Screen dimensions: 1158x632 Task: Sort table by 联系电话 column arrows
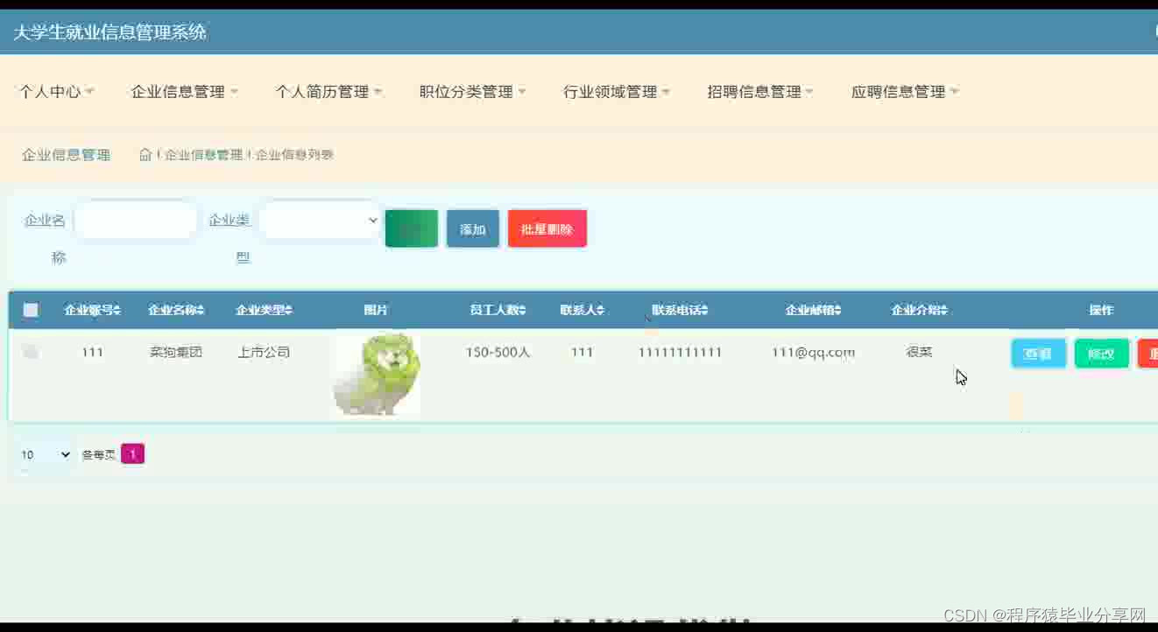tap(704, 310)
